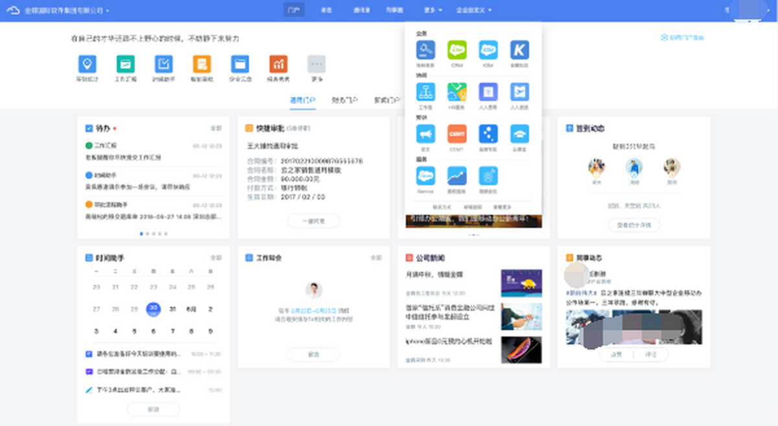Open the green CRM app in popup
The width and height of the screenshot is (778, 426).
[457, 50]
